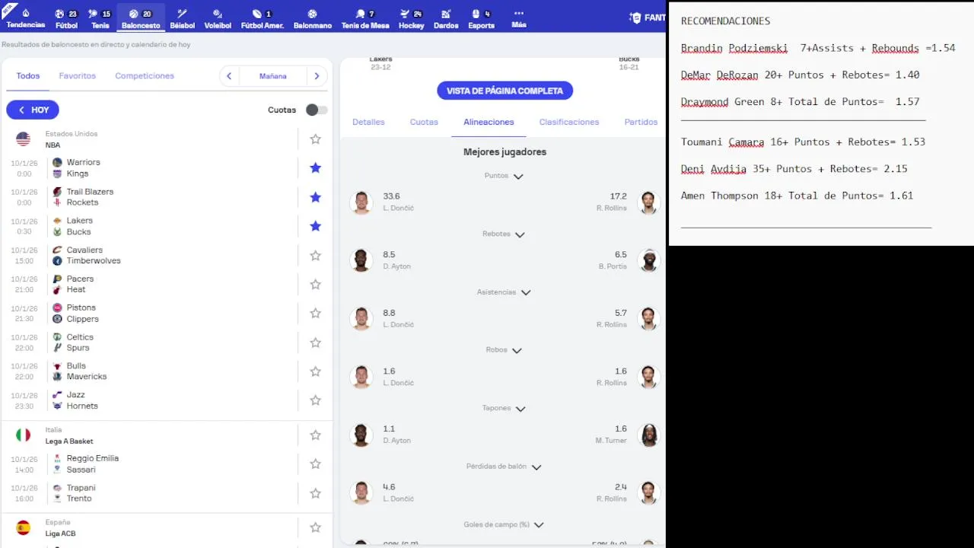Screen dimensions: 974x548
Task: Toggle the Cuotas switch
Action: pyautogui.click(x=317, y=110)
